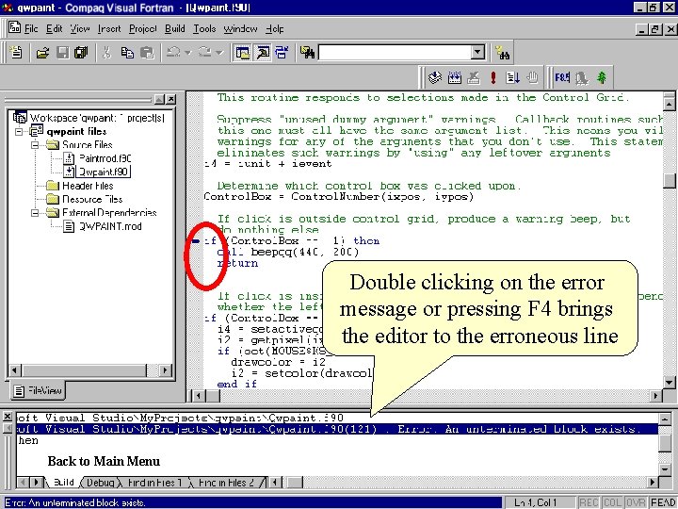Open the Redo history dropdown arrow
The width and height of the screenshot is (678, 509).
pos(219,53)
